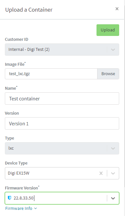Close the Upload a Container panel
125x216 pixels.
[117, 9]
